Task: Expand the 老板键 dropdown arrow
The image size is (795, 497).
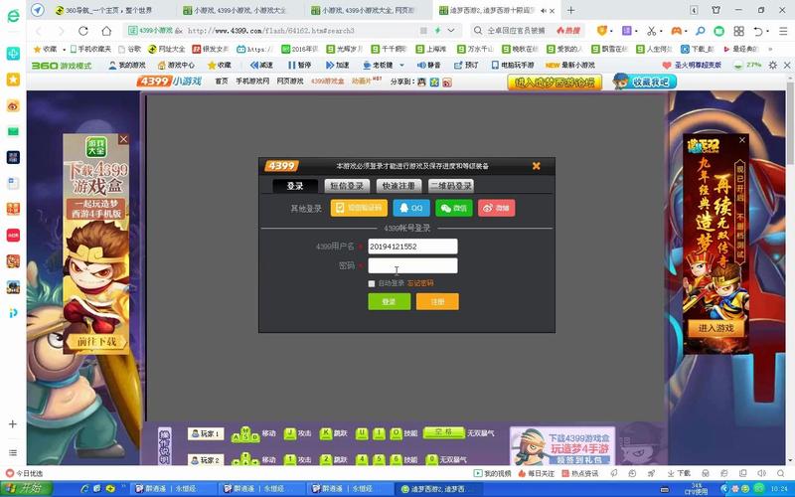Action: click(x=402, y=65)
